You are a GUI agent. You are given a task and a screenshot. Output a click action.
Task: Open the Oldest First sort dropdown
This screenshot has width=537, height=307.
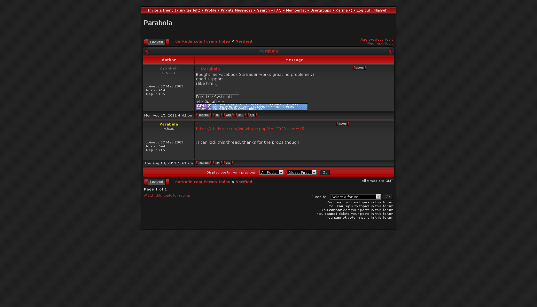click(x=302, y=173)
